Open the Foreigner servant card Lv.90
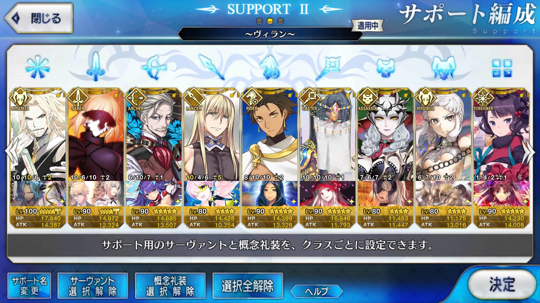540x303 pixels. tap(501, 158)
